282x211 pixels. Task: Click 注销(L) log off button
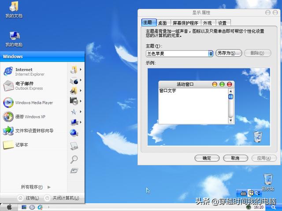pos(29,198)
